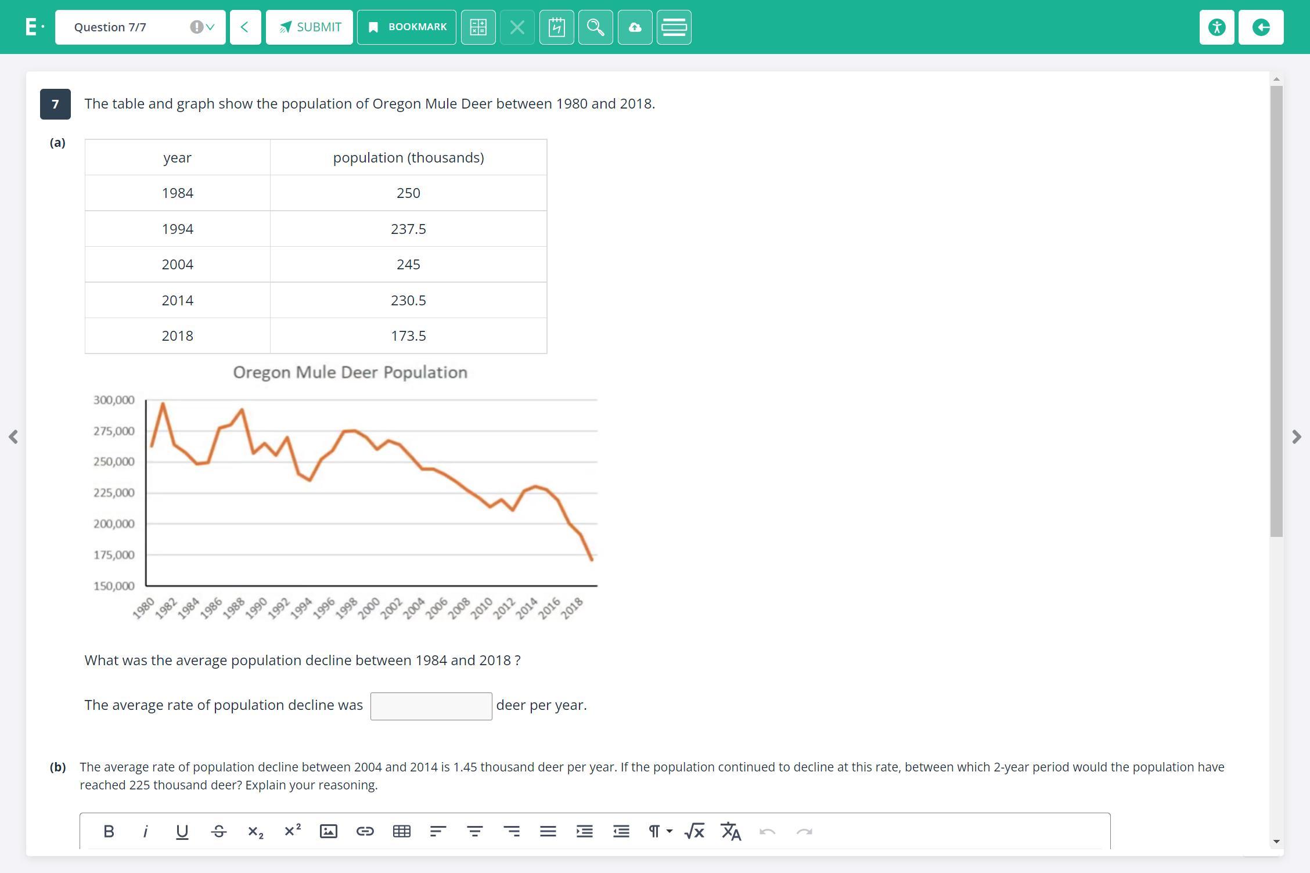Open the notepad icon in header

556,27
